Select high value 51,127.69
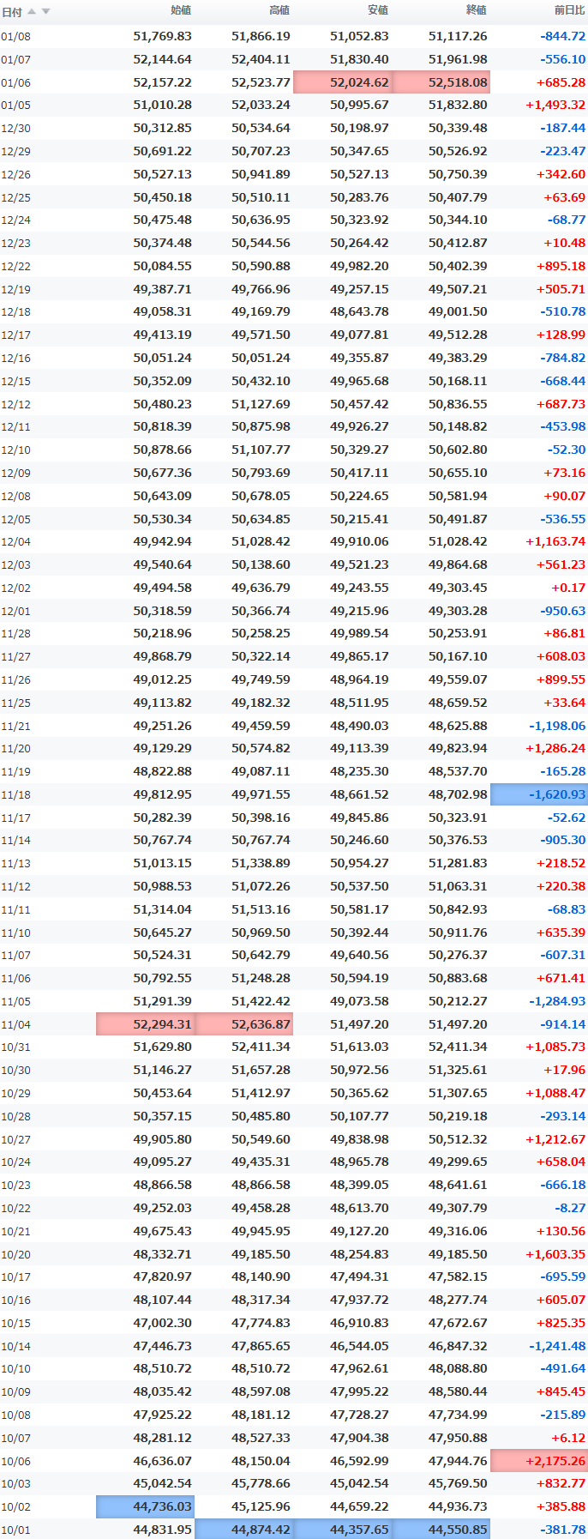588x1539 pixels. (x=261, y=404)
